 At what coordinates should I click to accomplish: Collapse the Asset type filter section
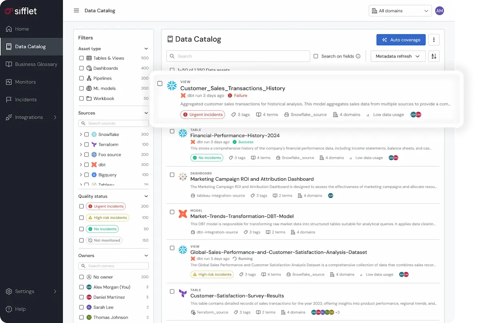tap(146, 49)
